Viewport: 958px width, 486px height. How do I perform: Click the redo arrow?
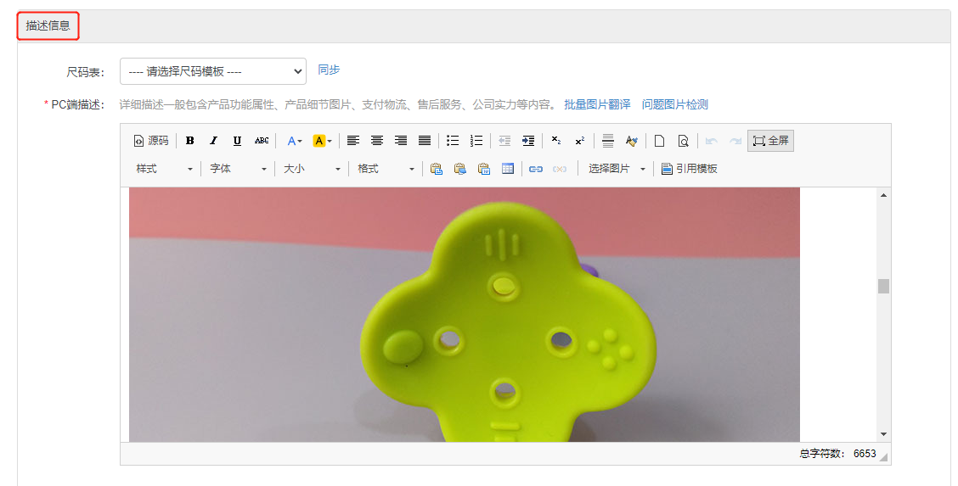click(735, 141)
